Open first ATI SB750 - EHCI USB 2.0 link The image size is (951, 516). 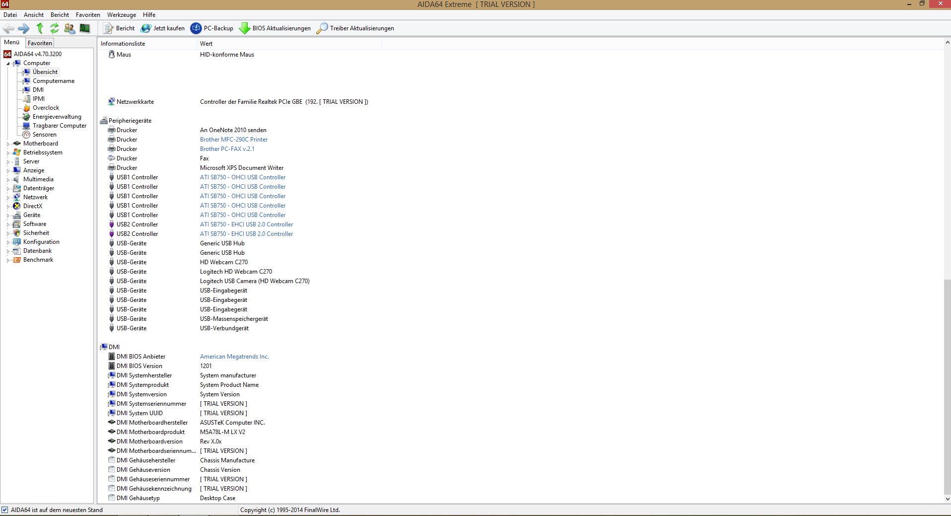point(246,224)
